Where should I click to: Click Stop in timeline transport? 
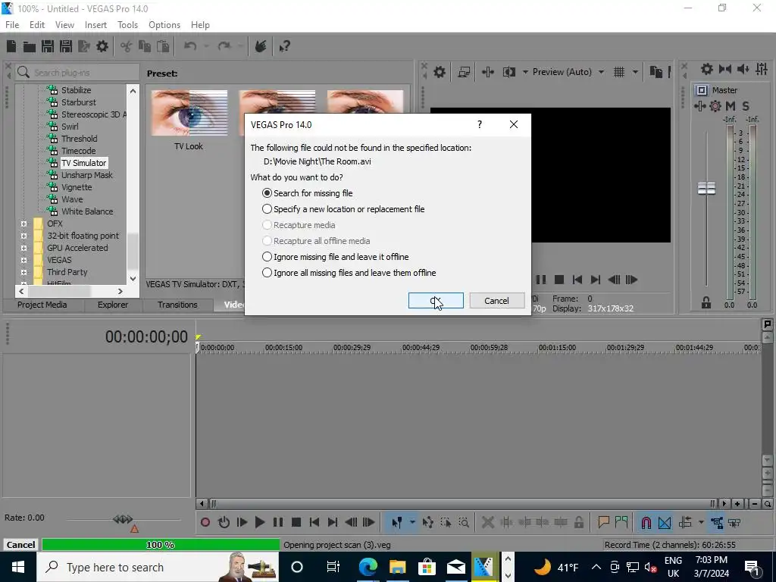click(296, 522)
